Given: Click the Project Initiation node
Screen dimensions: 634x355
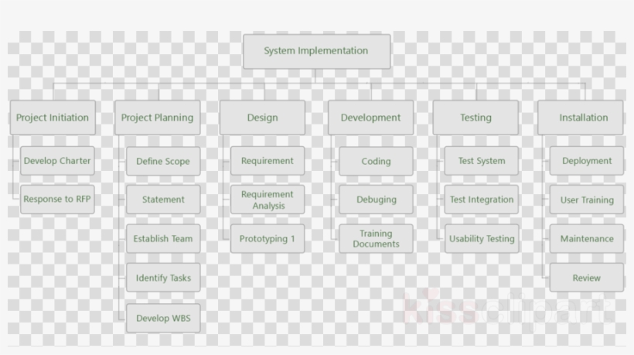Looking at the screenshot, I should (53, 118).
